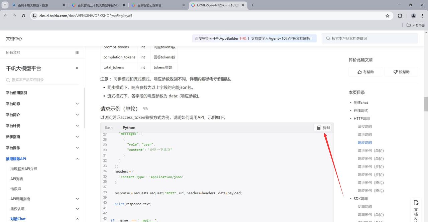
Task: Jump to 请求说明 section
Action: click(x=365, y=135)
